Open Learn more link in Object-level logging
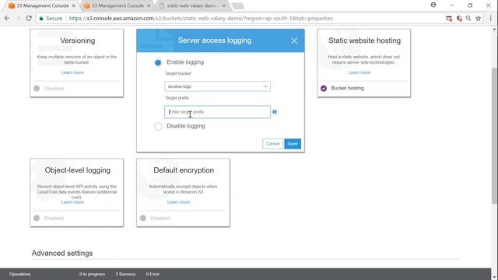This screenshot has width=498, height=280. (72, 202)
